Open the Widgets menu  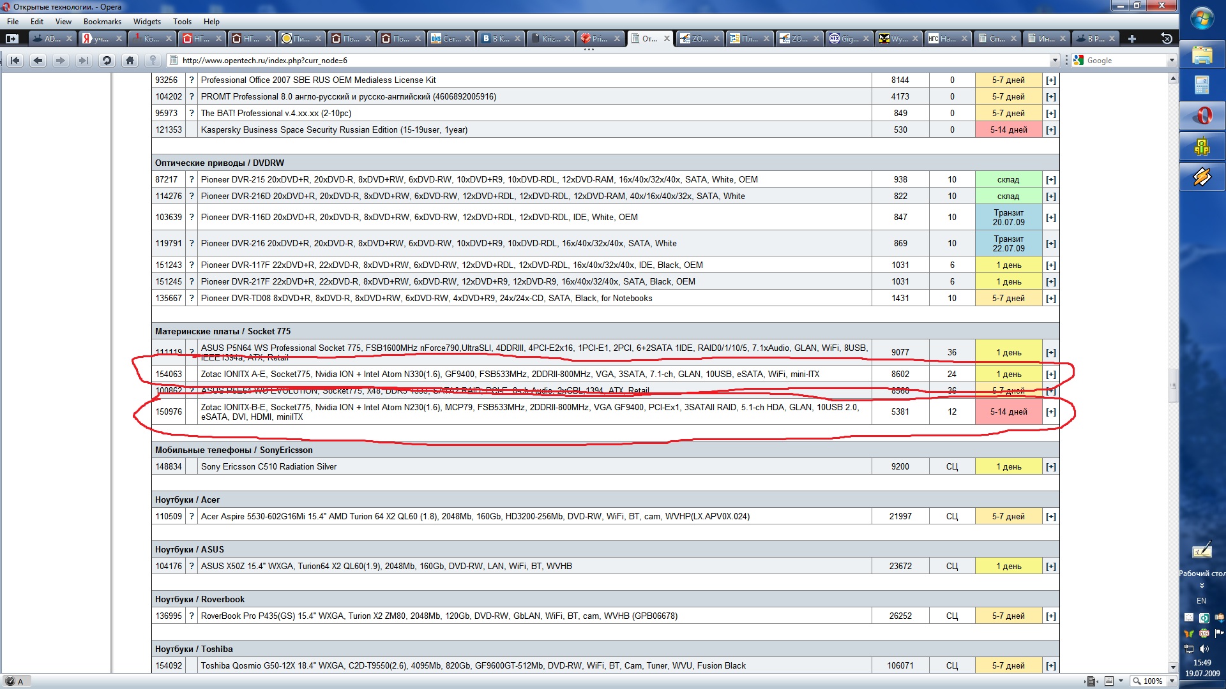tap(147, 22)
